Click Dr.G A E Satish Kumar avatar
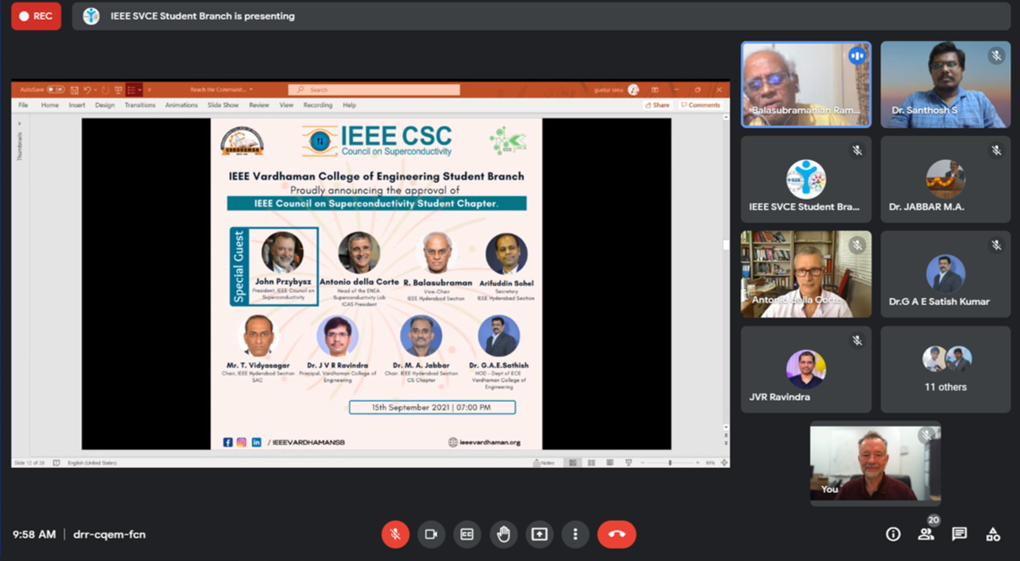Screen dimensions: 1020x561 point(945,274)
